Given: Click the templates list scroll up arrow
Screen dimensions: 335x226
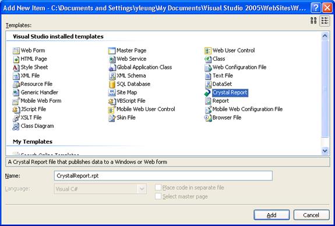Looking at the screenshot, I should pos(325,36).
